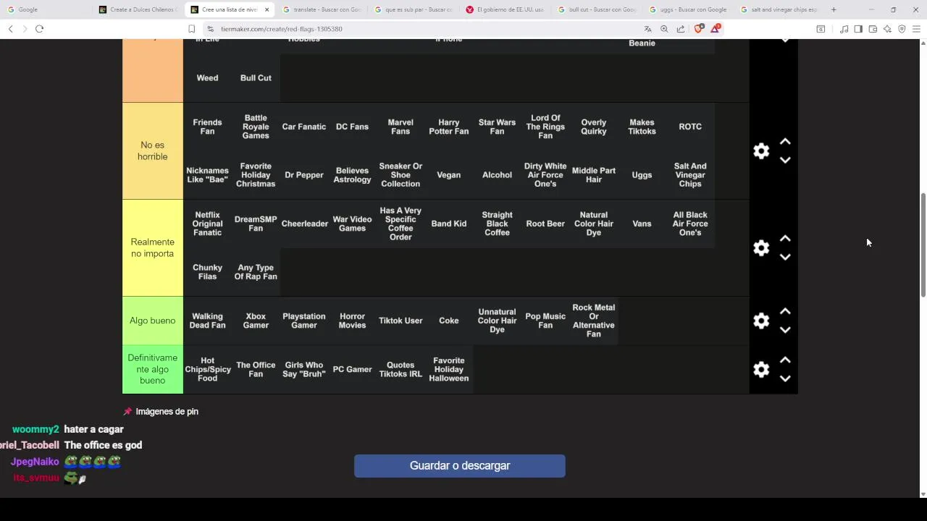
Task: Edit the 'Realmente no importa' yellow label
Action: click(153, 248)
